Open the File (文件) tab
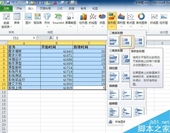Screen dimensions: 170x133 [x=6, y=9]
